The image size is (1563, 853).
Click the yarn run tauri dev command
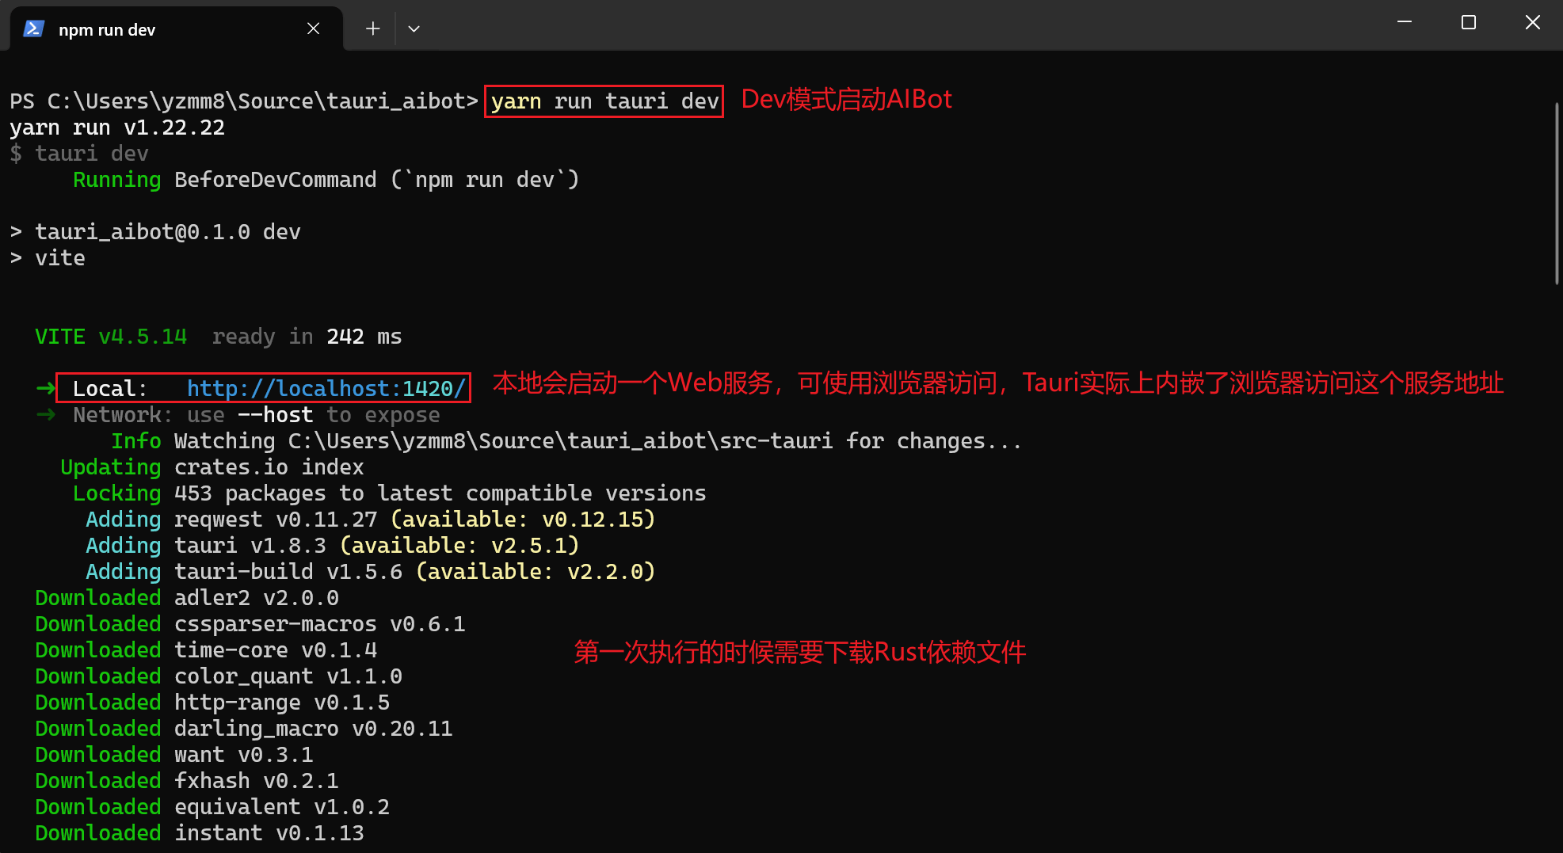[x=604, y=101]
